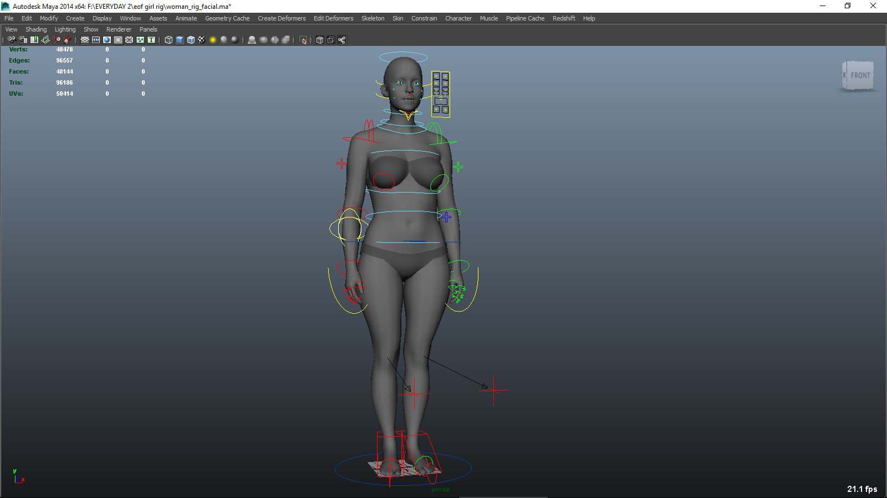Open the Skeleton menu
Image resolution: width=887 pixels, height=498 pixels.
[x=373, y=18]
